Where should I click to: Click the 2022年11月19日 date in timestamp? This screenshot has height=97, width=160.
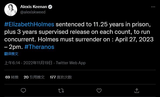coord(38,63)
